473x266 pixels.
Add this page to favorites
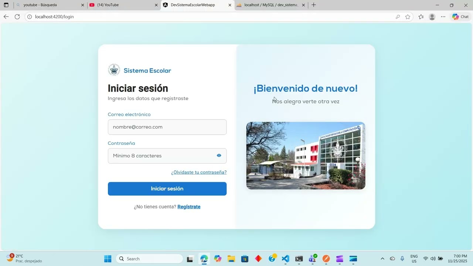(408, 17)
